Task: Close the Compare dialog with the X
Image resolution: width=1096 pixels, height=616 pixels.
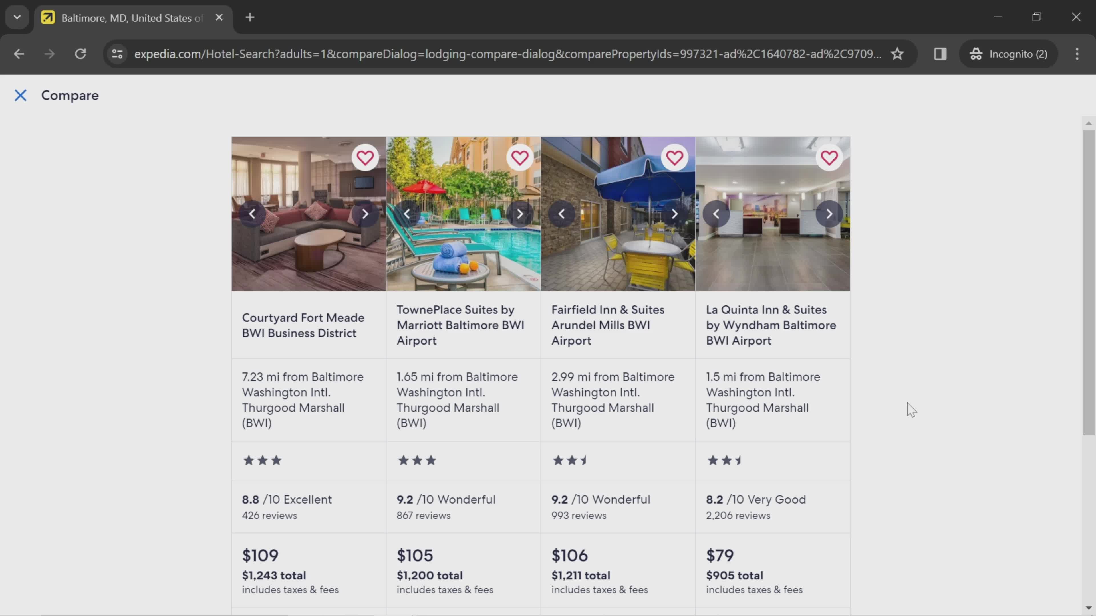Action: [x=21, y=95]
